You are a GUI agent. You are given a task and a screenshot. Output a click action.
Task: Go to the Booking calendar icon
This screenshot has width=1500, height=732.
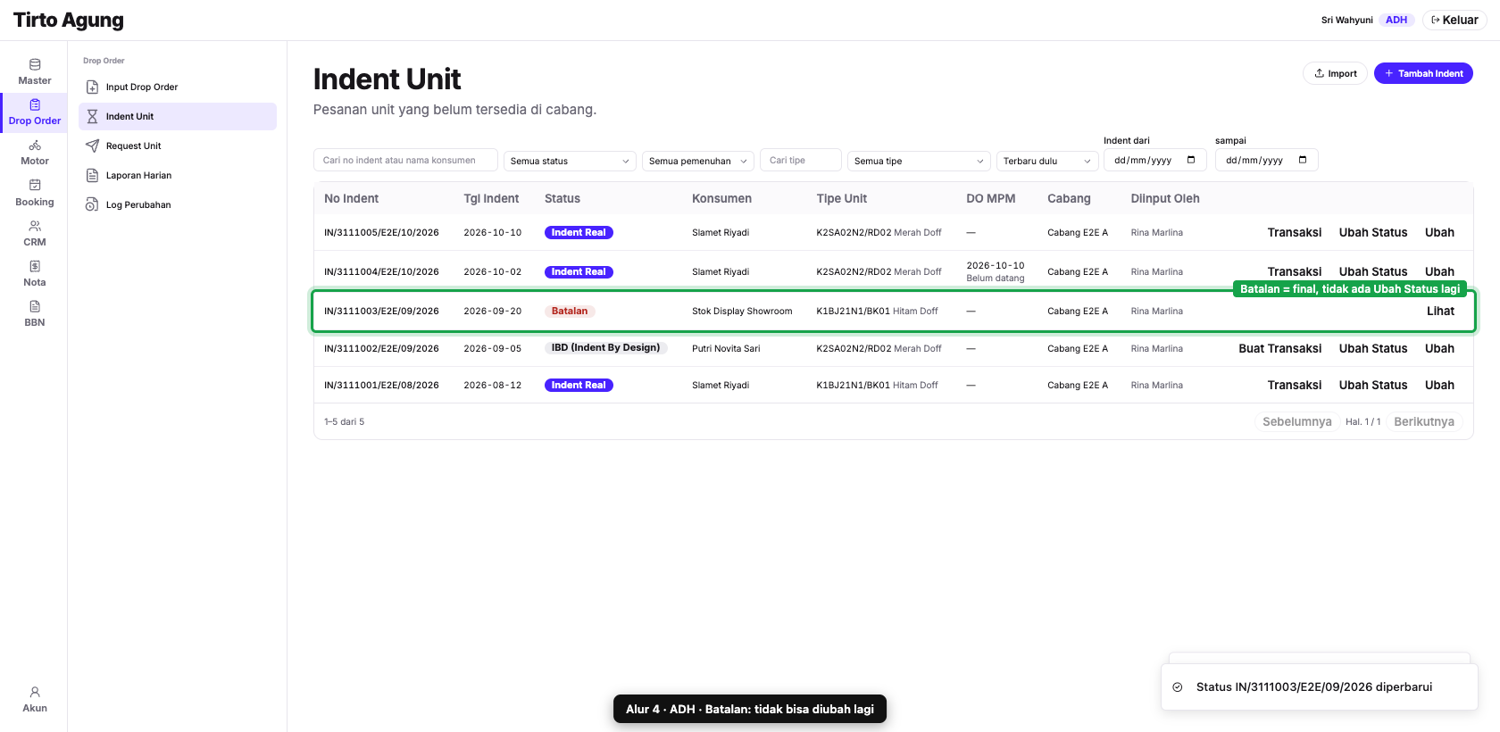[35, 186]
